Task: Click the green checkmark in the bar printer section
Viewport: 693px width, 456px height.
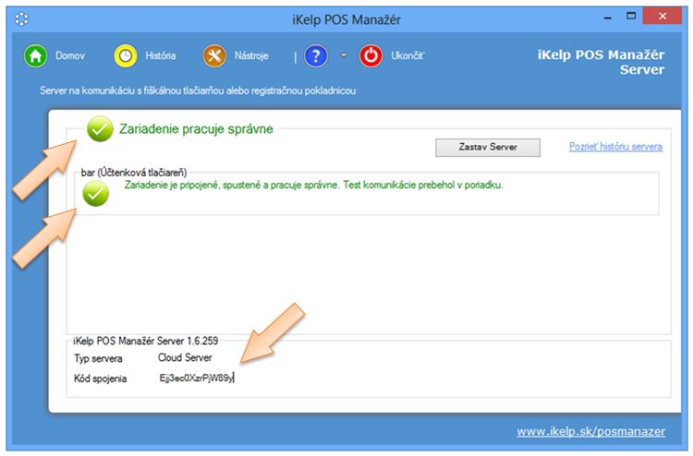Action: click(x=95, y=193)
